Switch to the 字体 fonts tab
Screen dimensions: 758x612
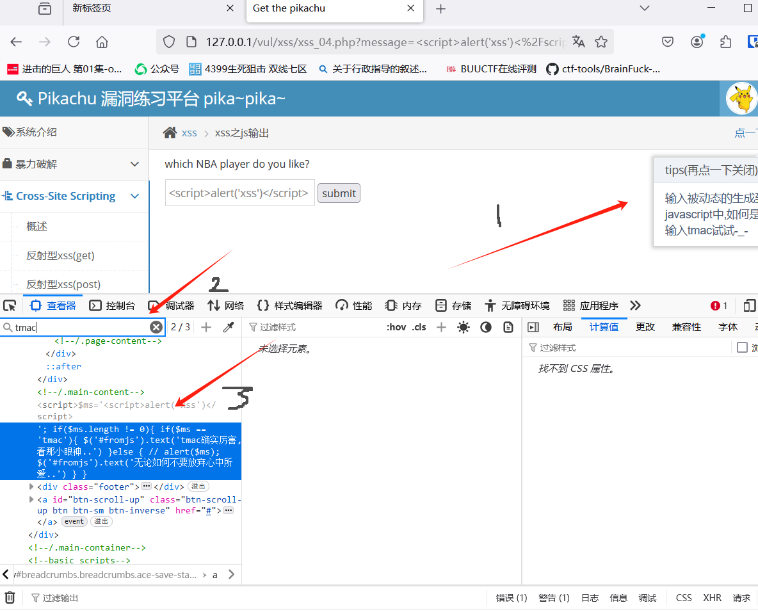coord(727,327)
